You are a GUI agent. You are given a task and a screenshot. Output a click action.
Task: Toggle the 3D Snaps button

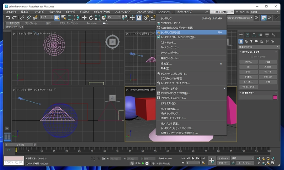click(x=146, y=17)
